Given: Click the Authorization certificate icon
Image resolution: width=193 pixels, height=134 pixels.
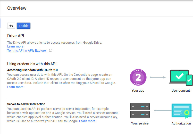Looking at the screenshot, I should click(x=182, y=111).
